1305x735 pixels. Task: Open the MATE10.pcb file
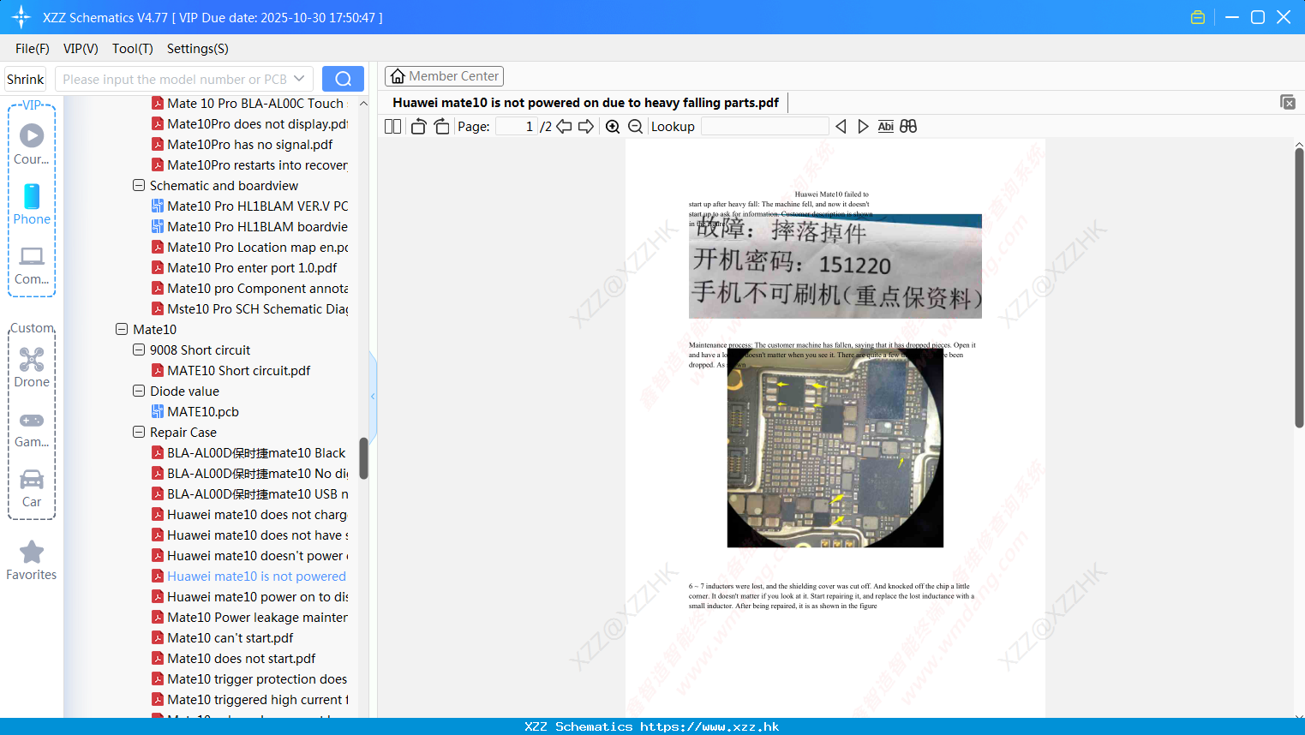point(195,411)
